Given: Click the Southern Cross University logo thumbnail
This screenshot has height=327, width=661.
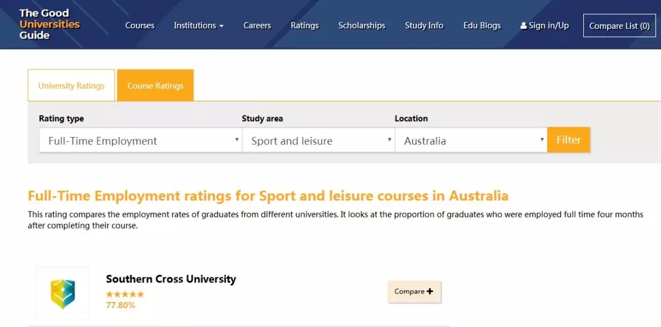Looking at the screenshot, I should [63, 293].
